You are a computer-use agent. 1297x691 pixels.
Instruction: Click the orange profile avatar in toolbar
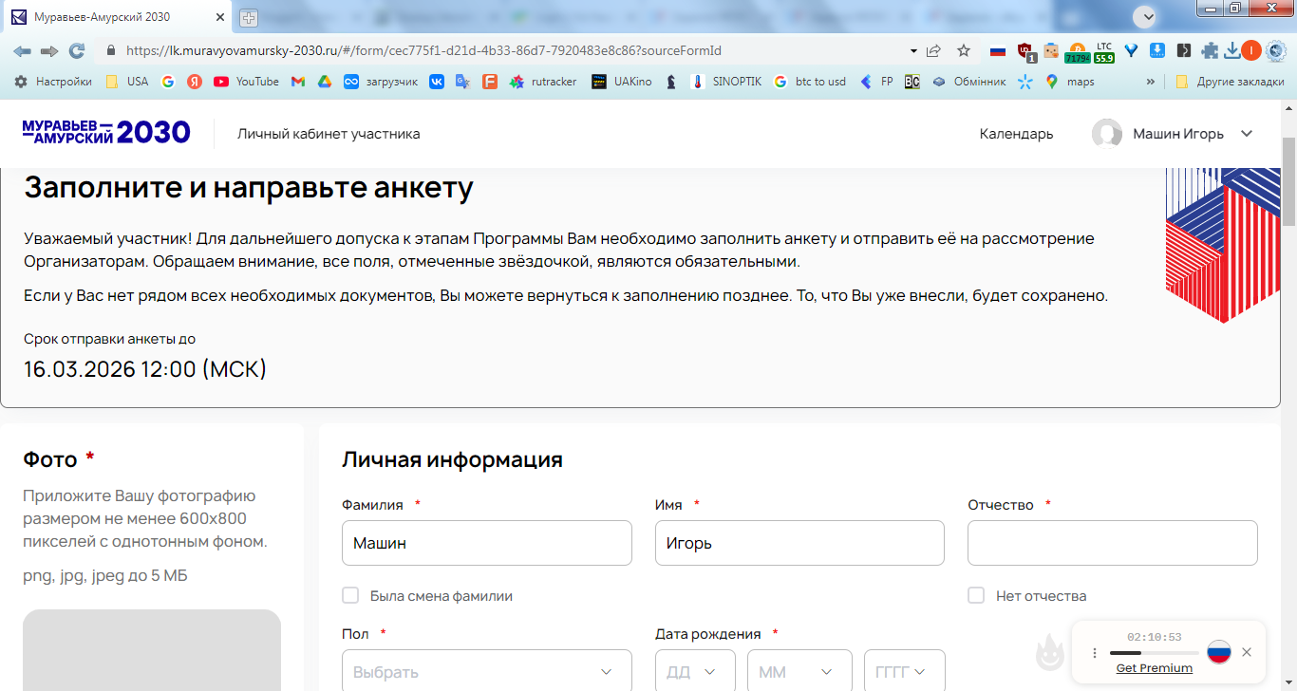tap(1251, 50)
